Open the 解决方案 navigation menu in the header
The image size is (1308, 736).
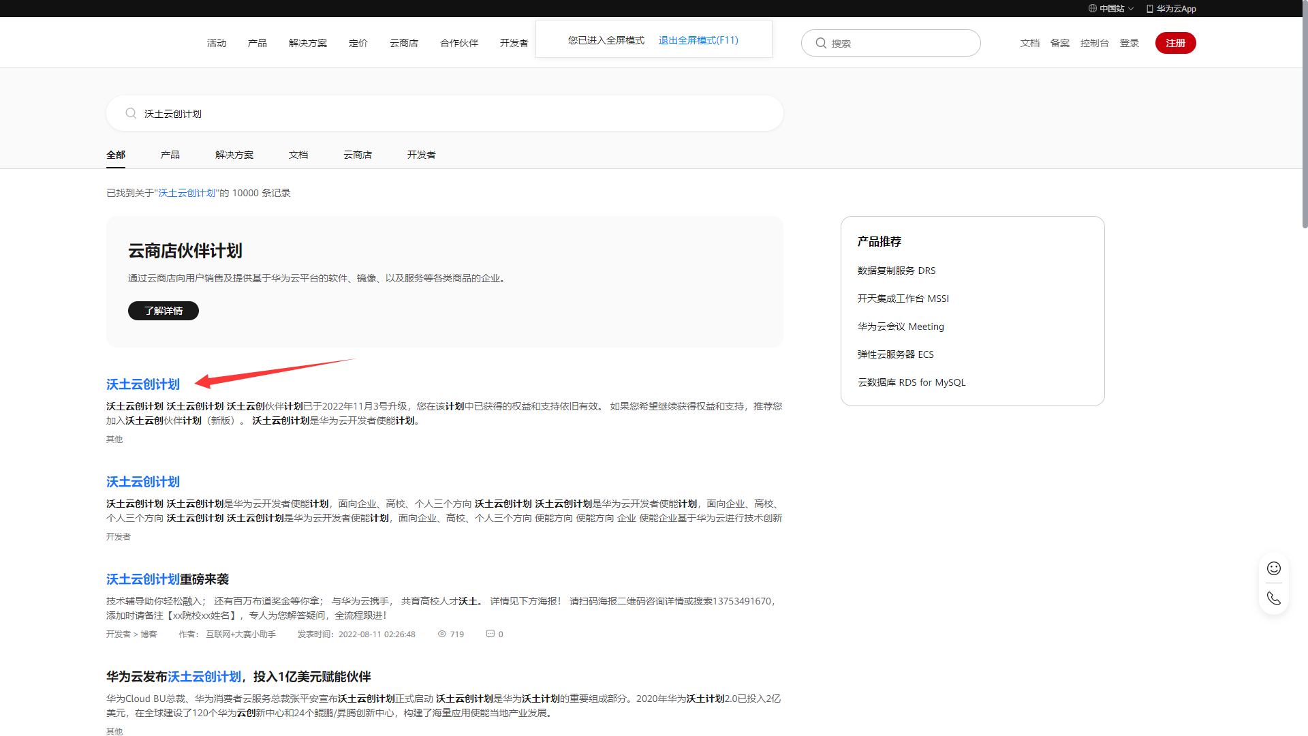pyautogui.click(x=308, y=43)
